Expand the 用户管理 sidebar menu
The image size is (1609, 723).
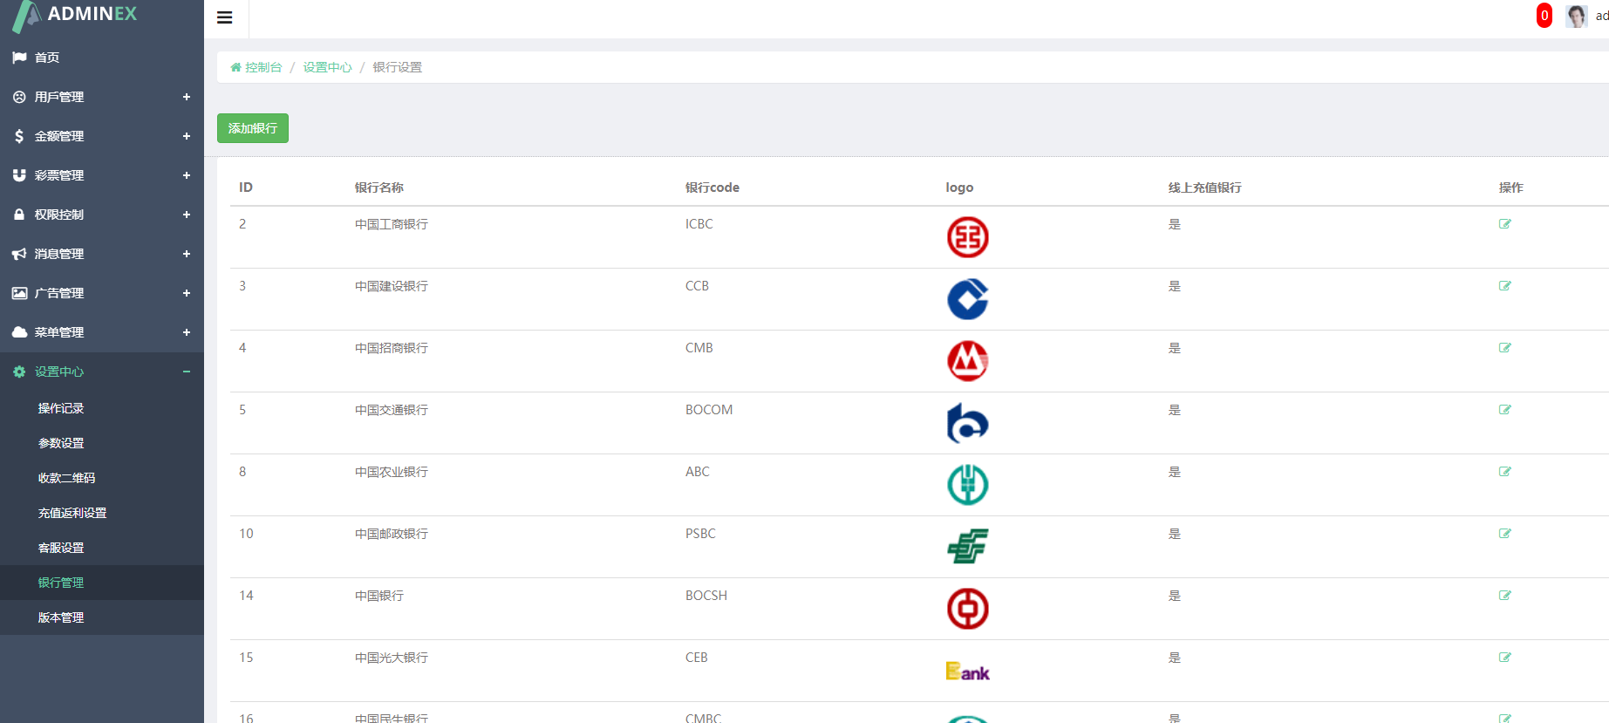pyautogui.click(x=101, y=97)
